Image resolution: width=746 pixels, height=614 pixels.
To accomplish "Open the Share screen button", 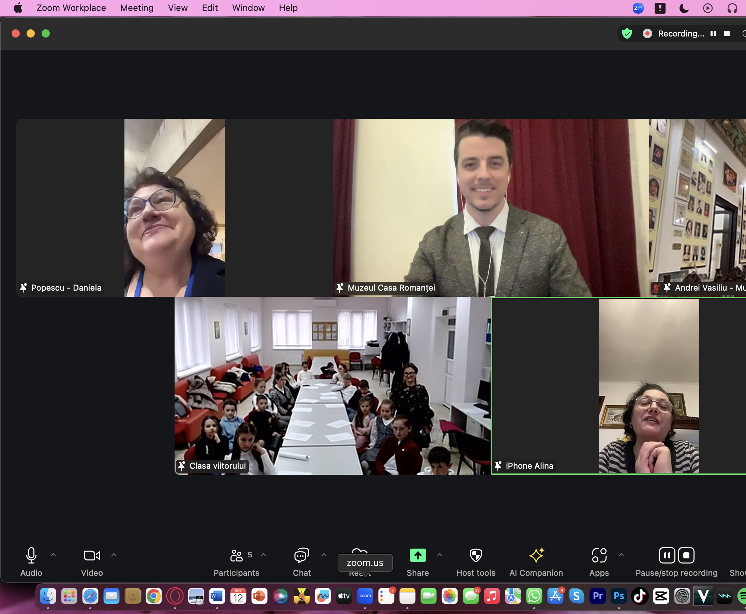I will [x=418, y=556].
